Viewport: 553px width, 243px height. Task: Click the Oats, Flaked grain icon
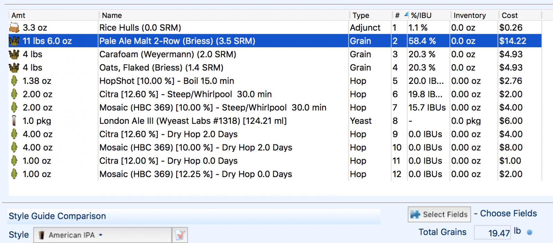click(x=14, y=68)
